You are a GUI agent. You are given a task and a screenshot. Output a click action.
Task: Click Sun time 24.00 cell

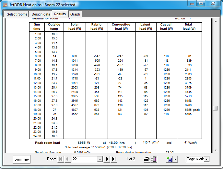coord(37,136)
